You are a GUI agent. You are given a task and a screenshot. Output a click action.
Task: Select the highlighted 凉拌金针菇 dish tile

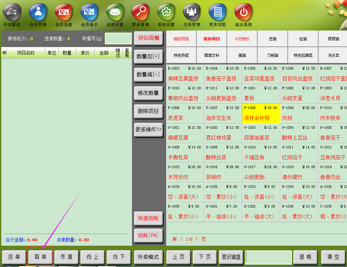pos(261,114)
